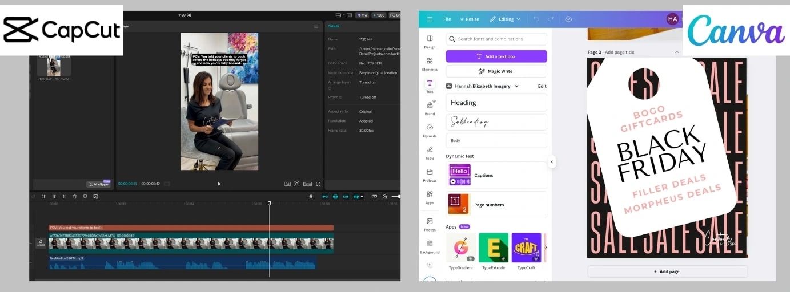Select the Details tab in CapCut

[334, 26]
